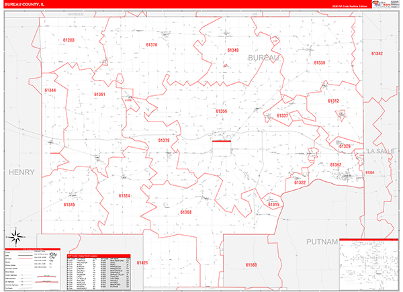Screen dimensions: 403x292
Task: Select ZIP code label 61342
Action: 377,54
